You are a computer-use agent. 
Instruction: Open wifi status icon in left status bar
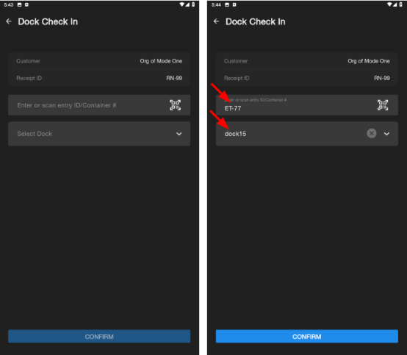(182, 4)
